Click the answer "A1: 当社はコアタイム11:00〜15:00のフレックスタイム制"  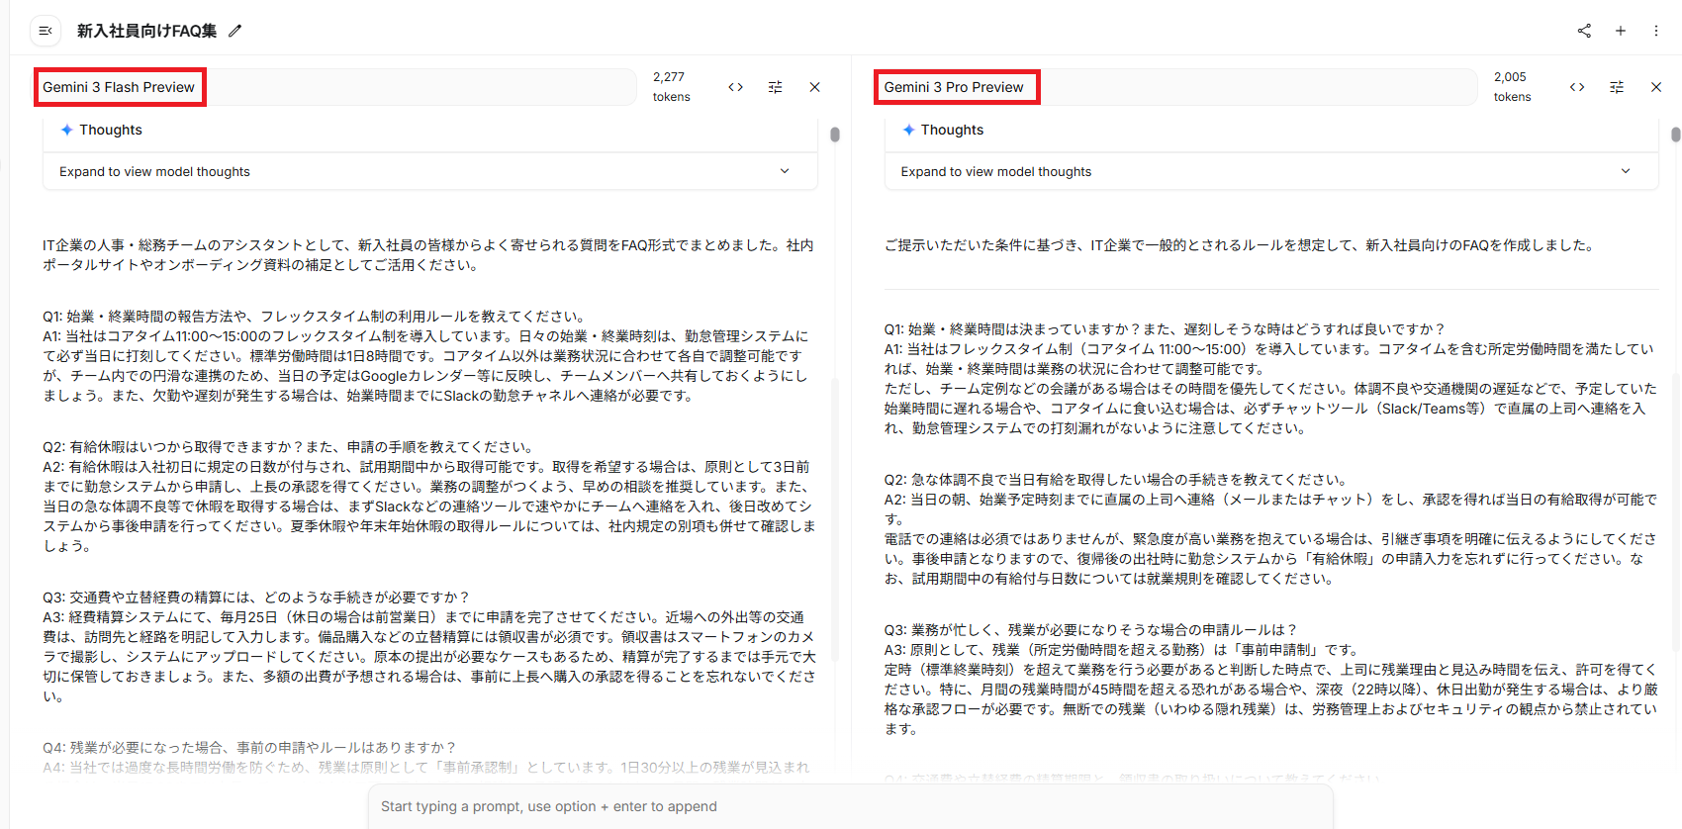coord(426,366)
